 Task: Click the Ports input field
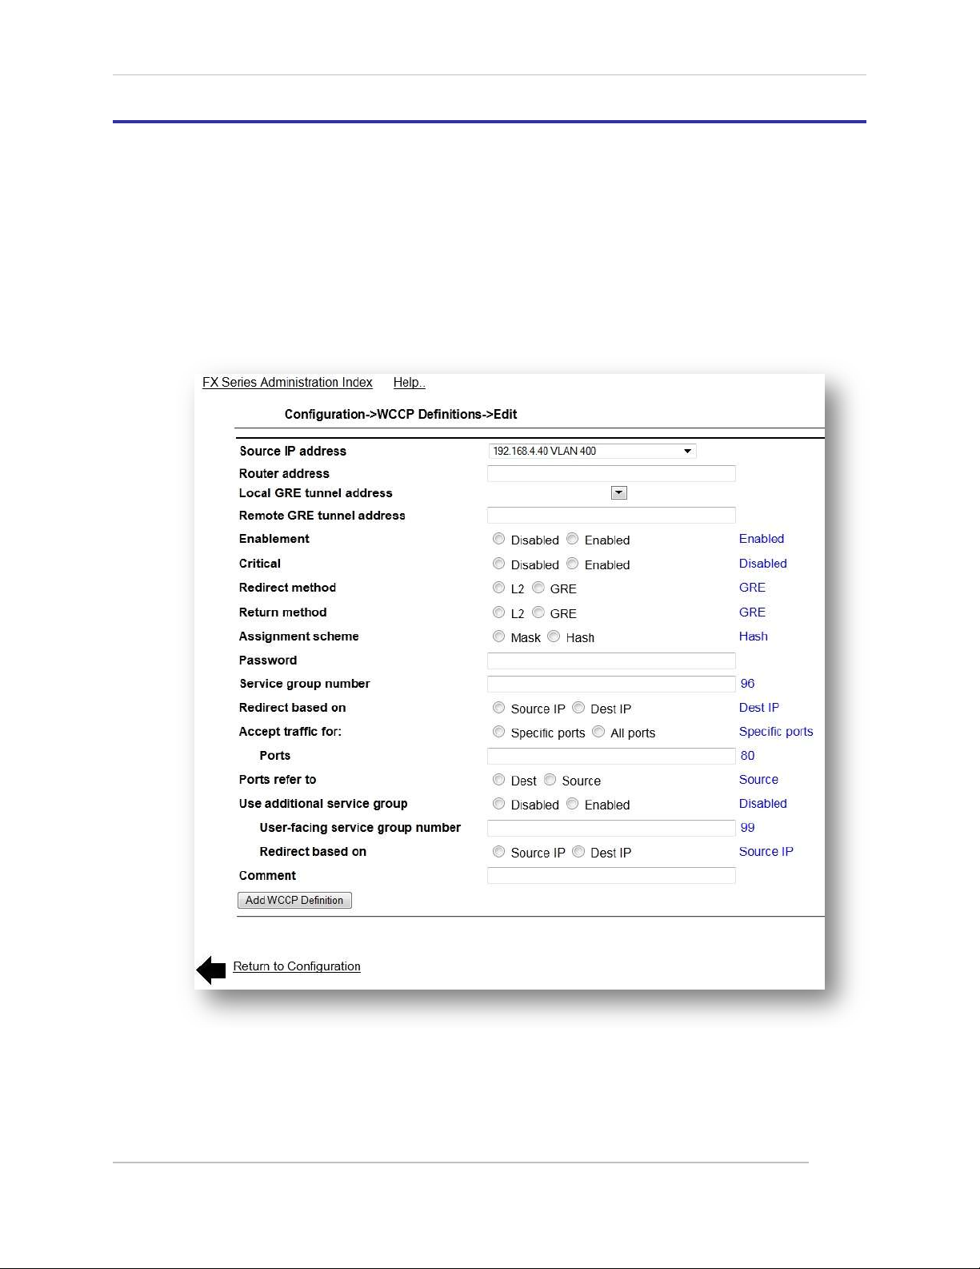[x=611, y=756]
